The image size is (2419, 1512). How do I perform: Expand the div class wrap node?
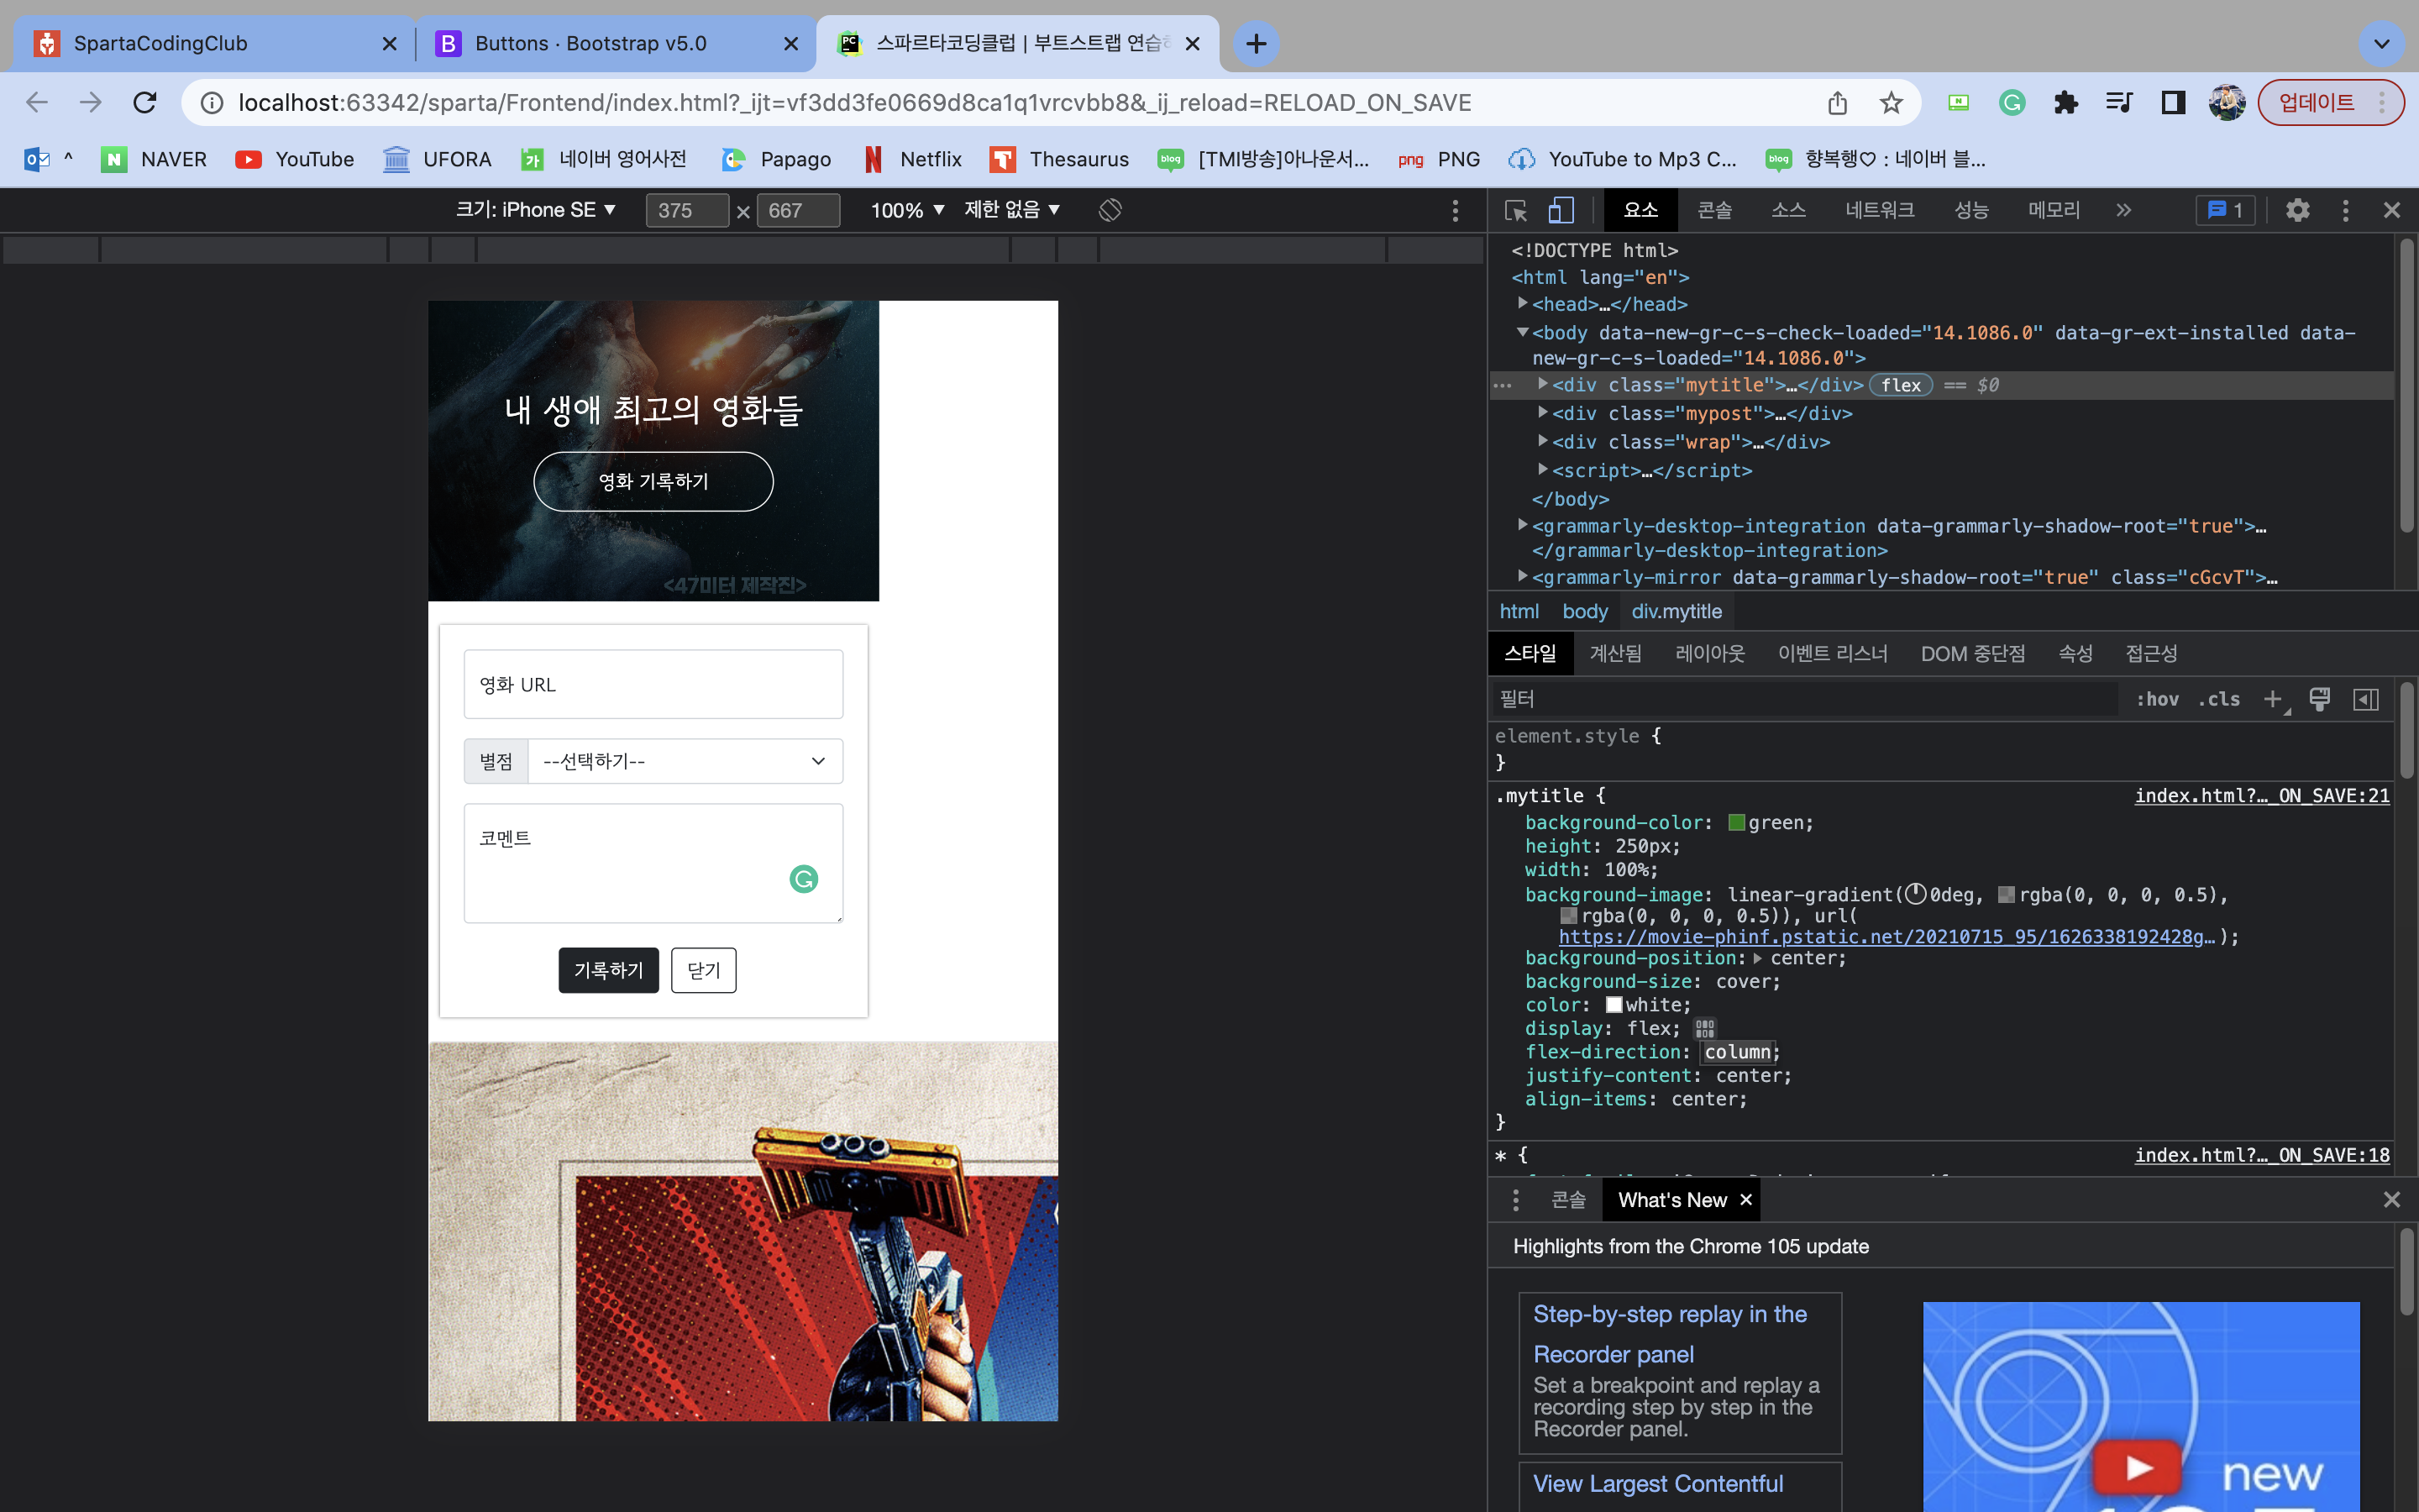1542,440
